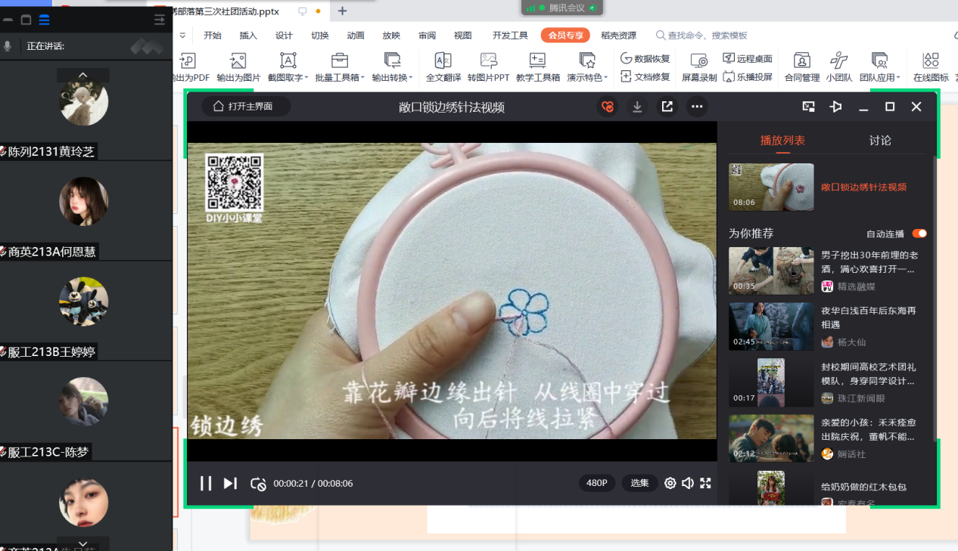Click the 打开主界面 button
The height and width of the screenshot is (551, 958).
coord(246,107)
